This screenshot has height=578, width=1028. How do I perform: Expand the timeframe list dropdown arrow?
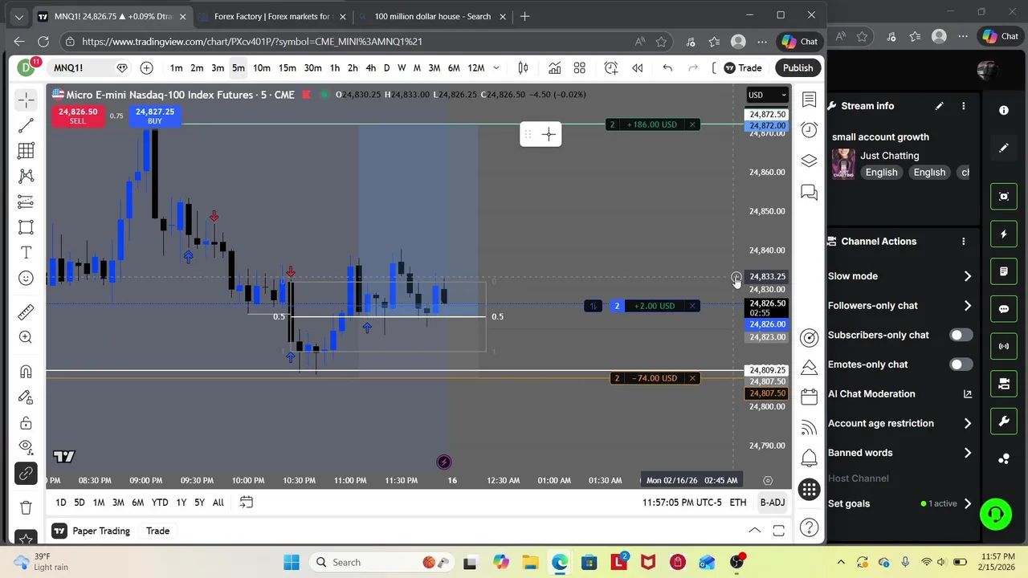[x=496, y=68]
